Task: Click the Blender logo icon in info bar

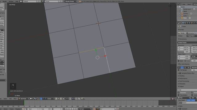Action: coord(80,1)
